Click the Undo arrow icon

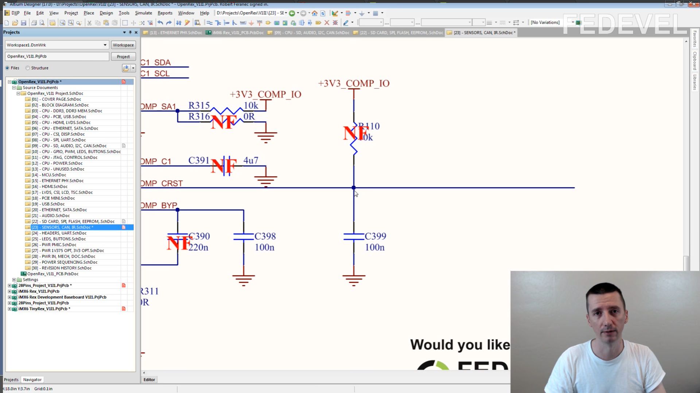(160, 23)
